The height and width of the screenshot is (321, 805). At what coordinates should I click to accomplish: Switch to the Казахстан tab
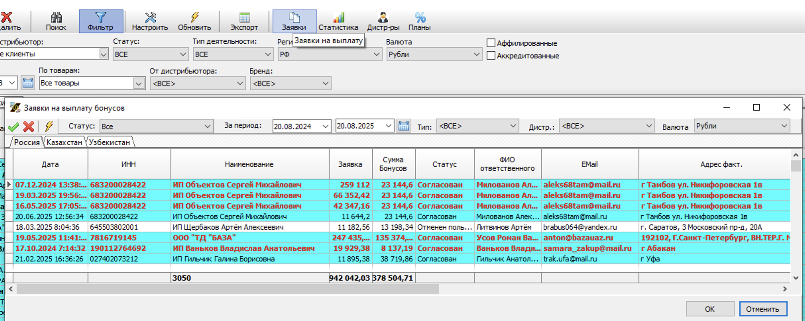[x=64, y=142]
